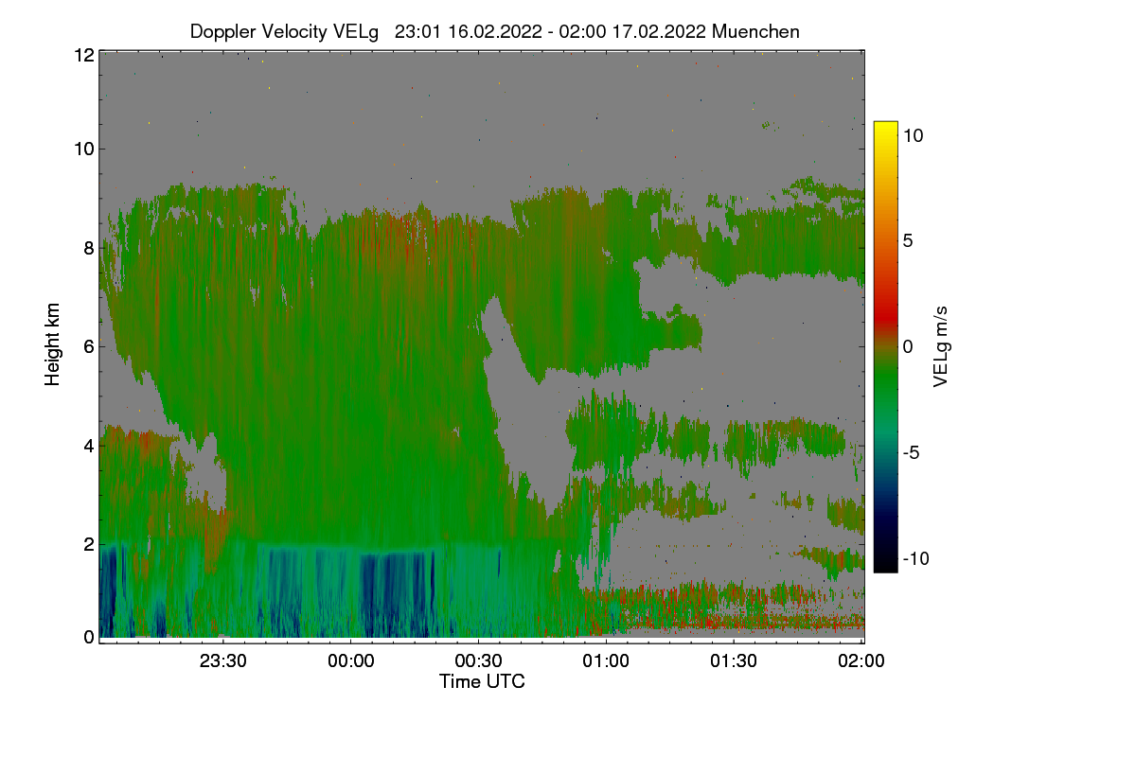Click the 23:30 time axis tick label

[223, 660]
